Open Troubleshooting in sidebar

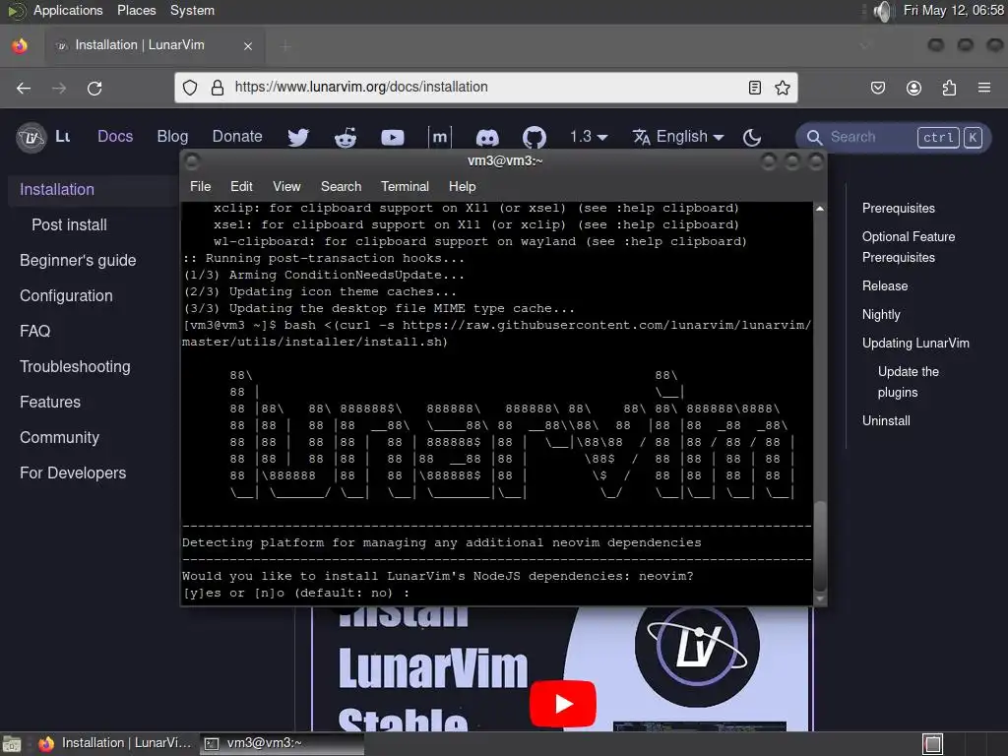75,366
